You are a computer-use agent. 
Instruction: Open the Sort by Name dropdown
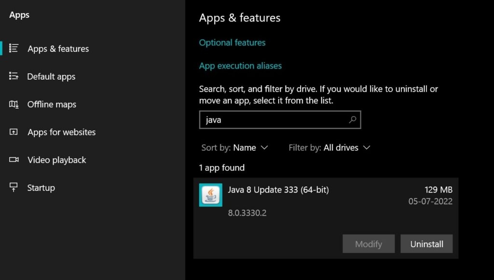click(235, 148)
